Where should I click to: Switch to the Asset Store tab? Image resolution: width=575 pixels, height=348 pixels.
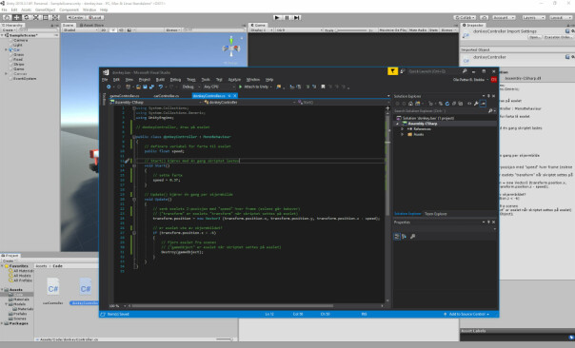pos(91,26)
